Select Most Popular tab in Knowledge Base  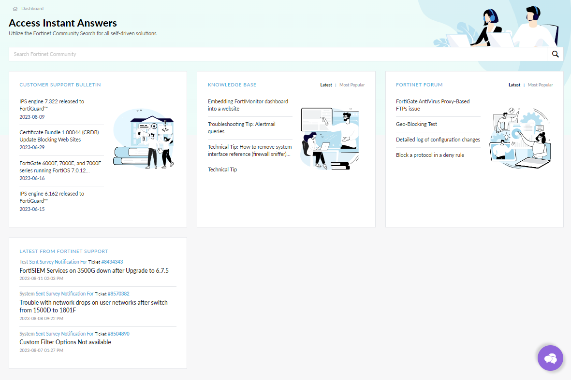pyautogui.click(x=352, y=84)
